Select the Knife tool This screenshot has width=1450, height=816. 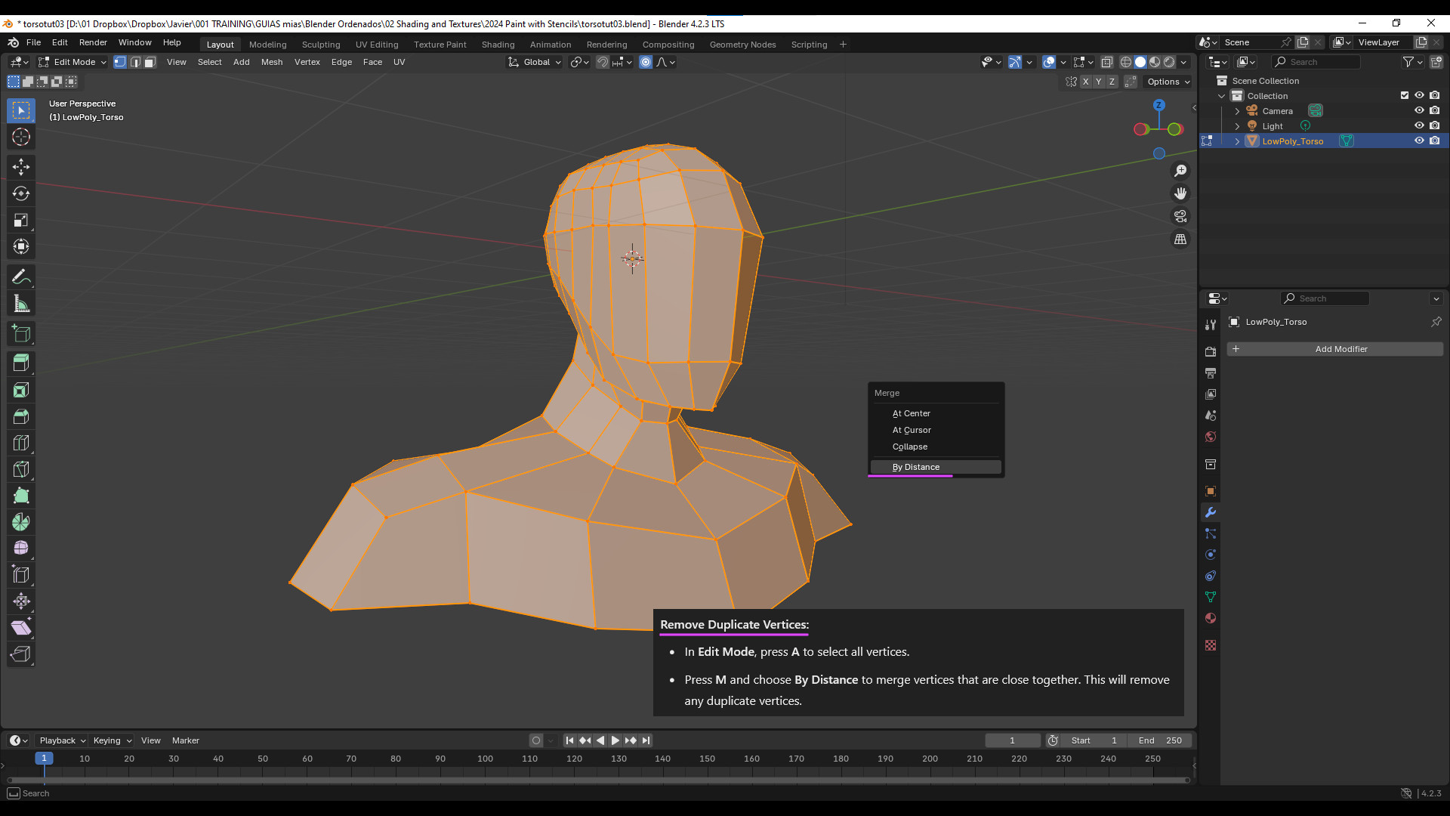21,469
